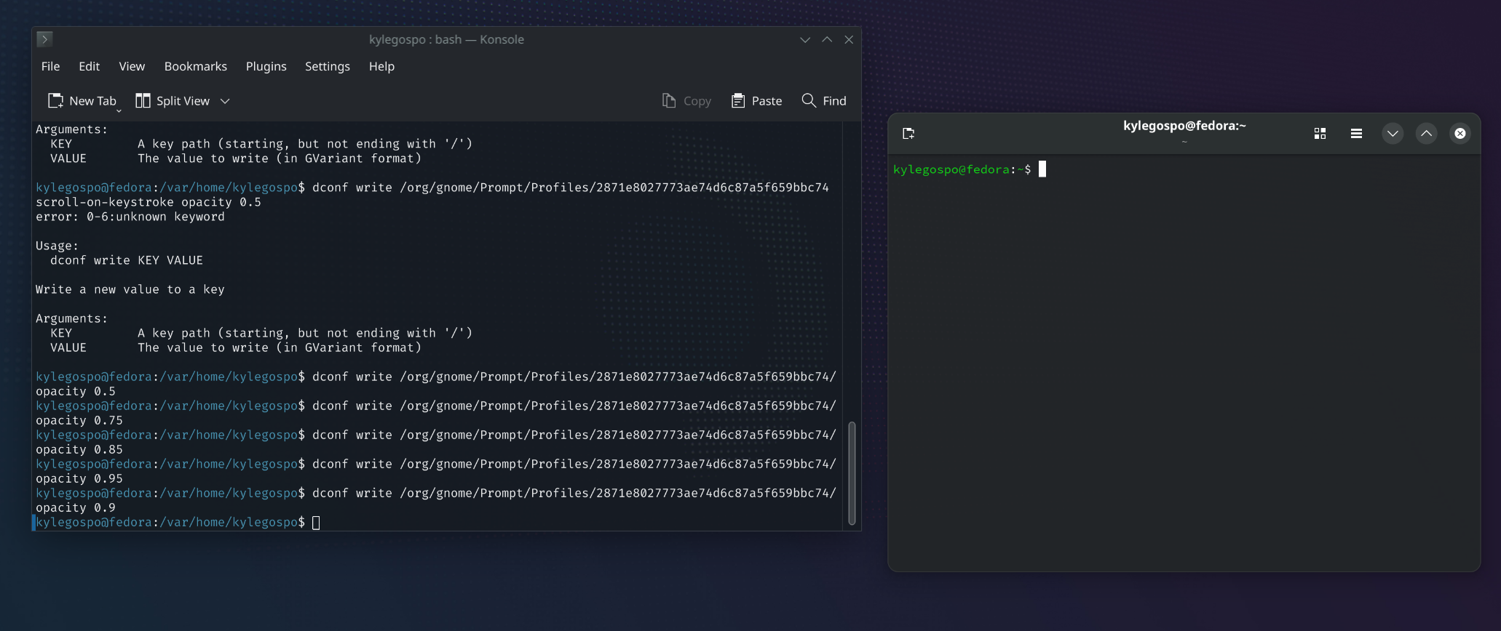Click Find in the Konsole toolbar
Screen dimensions: 1501x631
(x=824, y=101)
